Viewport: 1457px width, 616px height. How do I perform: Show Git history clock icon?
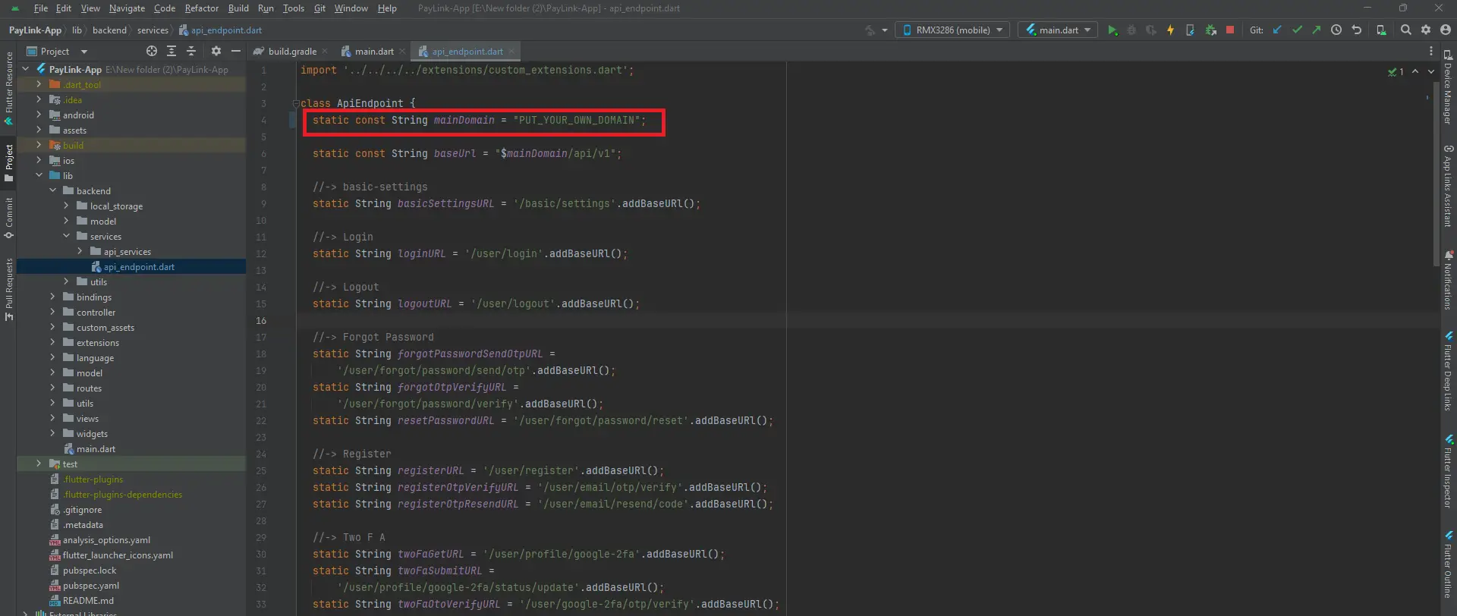1336,30
